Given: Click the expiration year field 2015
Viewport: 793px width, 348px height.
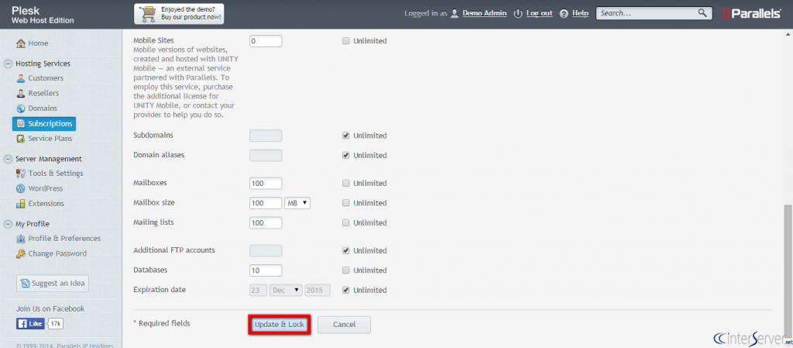Looking at the screenshot, I should tap(317, 291).
